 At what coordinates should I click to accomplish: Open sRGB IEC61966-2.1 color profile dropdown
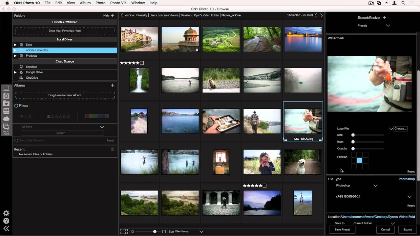[x=409, y=197]
